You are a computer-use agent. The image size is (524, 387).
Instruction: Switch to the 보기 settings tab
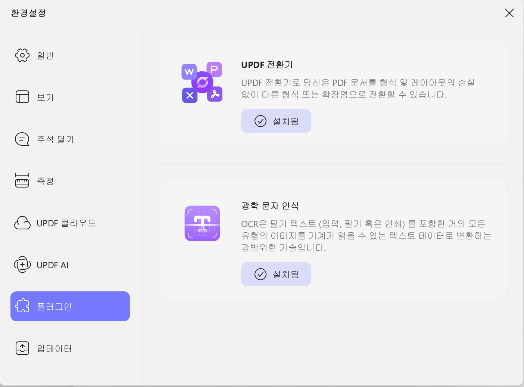(70, 97)
